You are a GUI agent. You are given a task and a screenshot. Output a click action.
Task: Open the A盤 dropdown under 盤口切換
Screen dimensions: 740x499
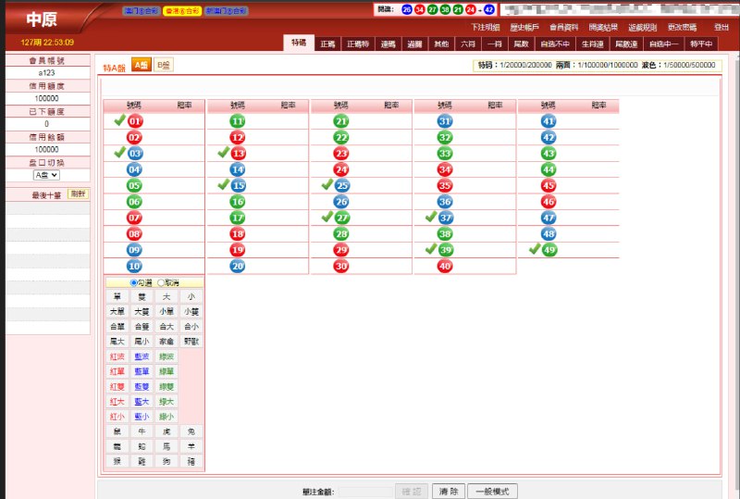(x=46, y=175)
